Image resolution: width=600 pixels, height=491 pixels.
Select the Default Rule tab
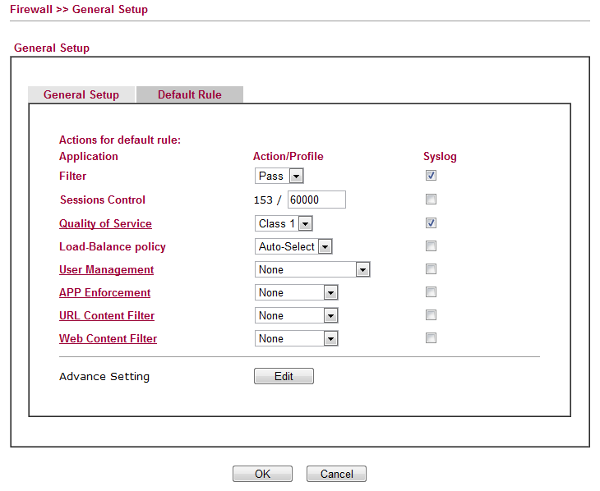[190, 94]
